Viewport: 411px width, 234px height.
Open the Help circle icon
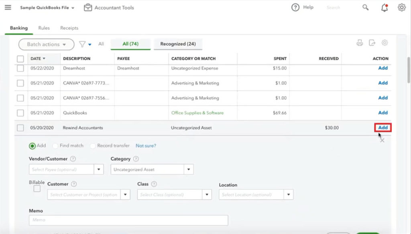coord(296,7)
